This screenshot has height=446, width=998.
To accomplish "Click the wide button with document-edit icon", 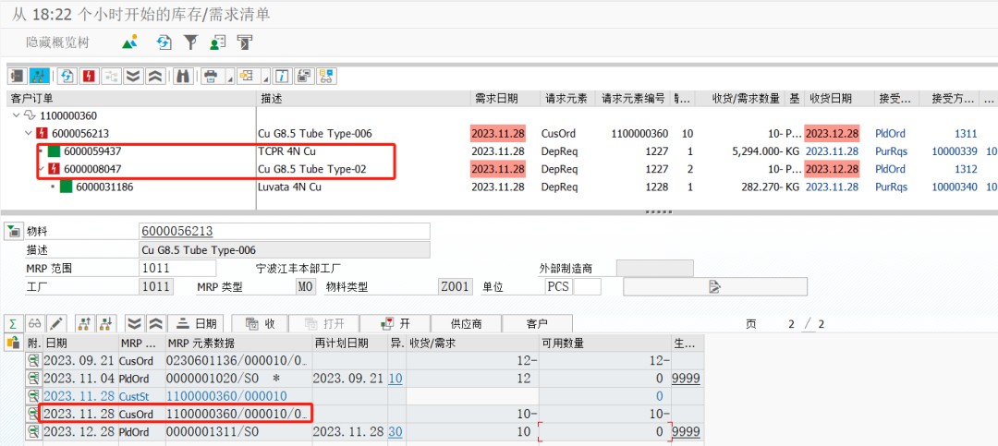I will point(714,286).
